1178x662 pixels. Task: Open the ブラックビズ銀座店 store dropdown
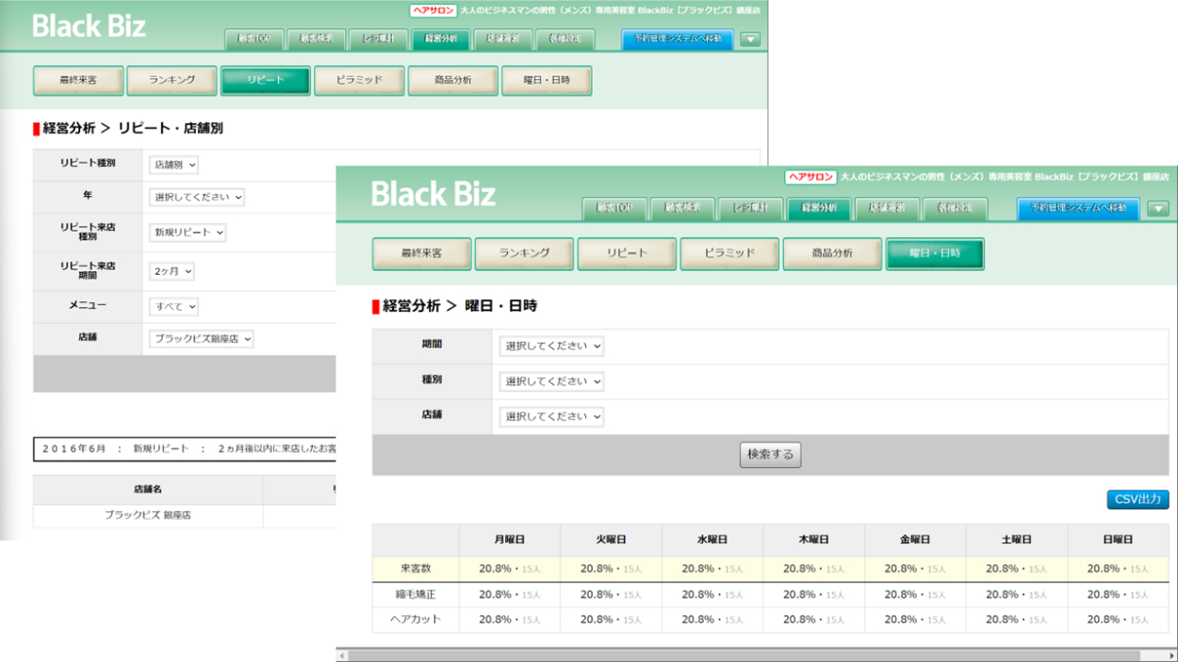click(x=202, y=339)
